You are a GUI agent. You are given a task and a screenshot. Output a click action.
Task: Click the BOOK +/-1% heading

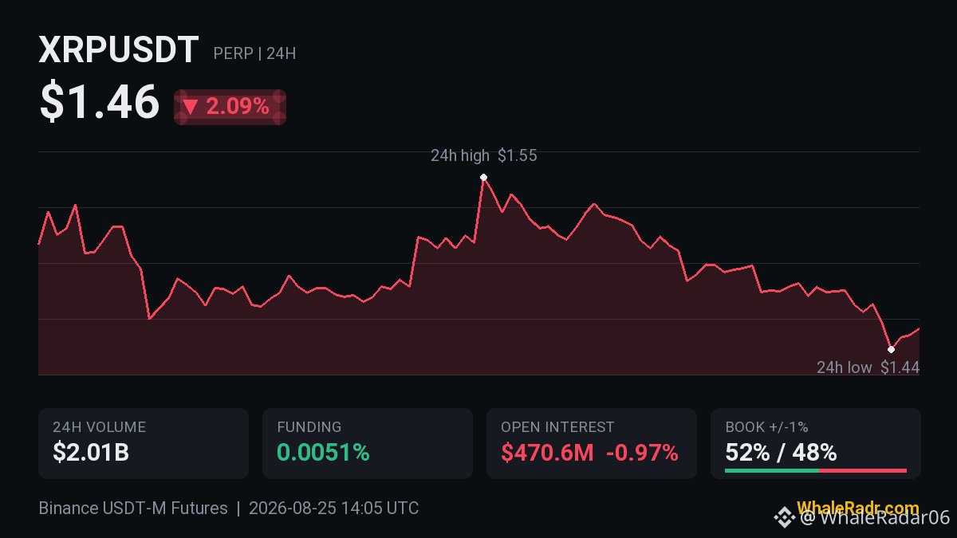(766, 427)
